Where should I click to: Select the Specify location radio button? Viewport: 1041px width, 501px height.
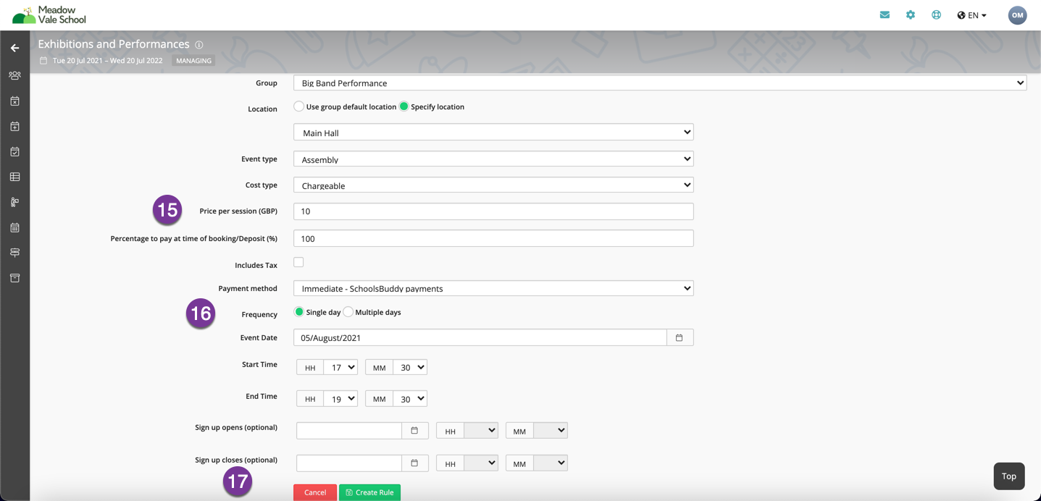tap(404, 106)
